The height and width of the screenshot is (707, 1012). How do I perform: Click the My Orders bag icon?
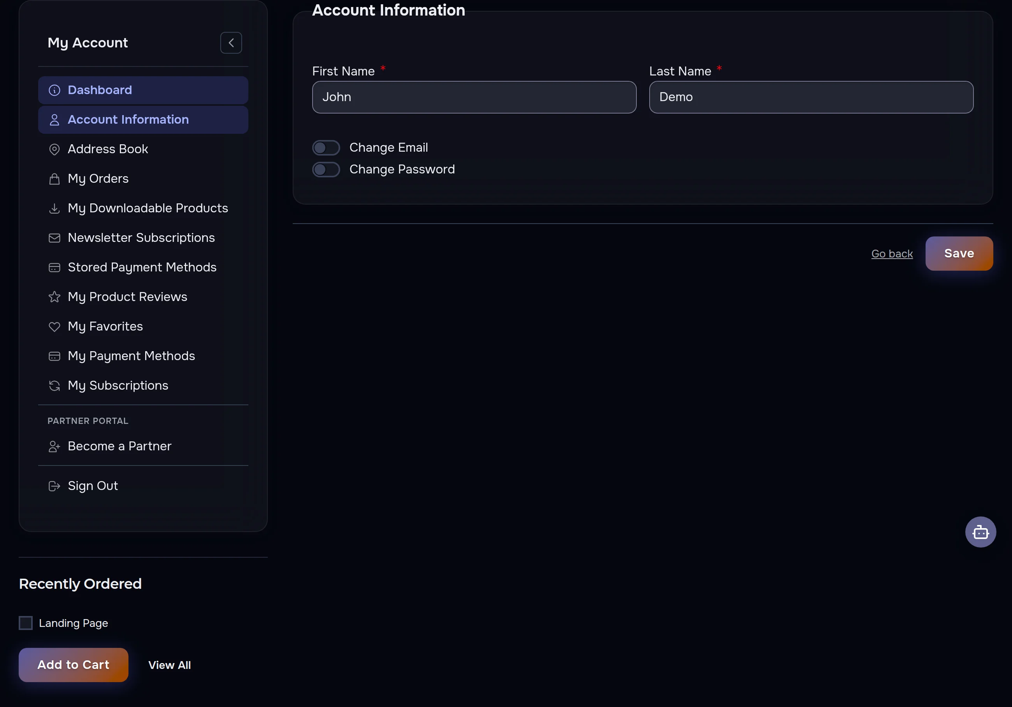(x=54, y=179)
